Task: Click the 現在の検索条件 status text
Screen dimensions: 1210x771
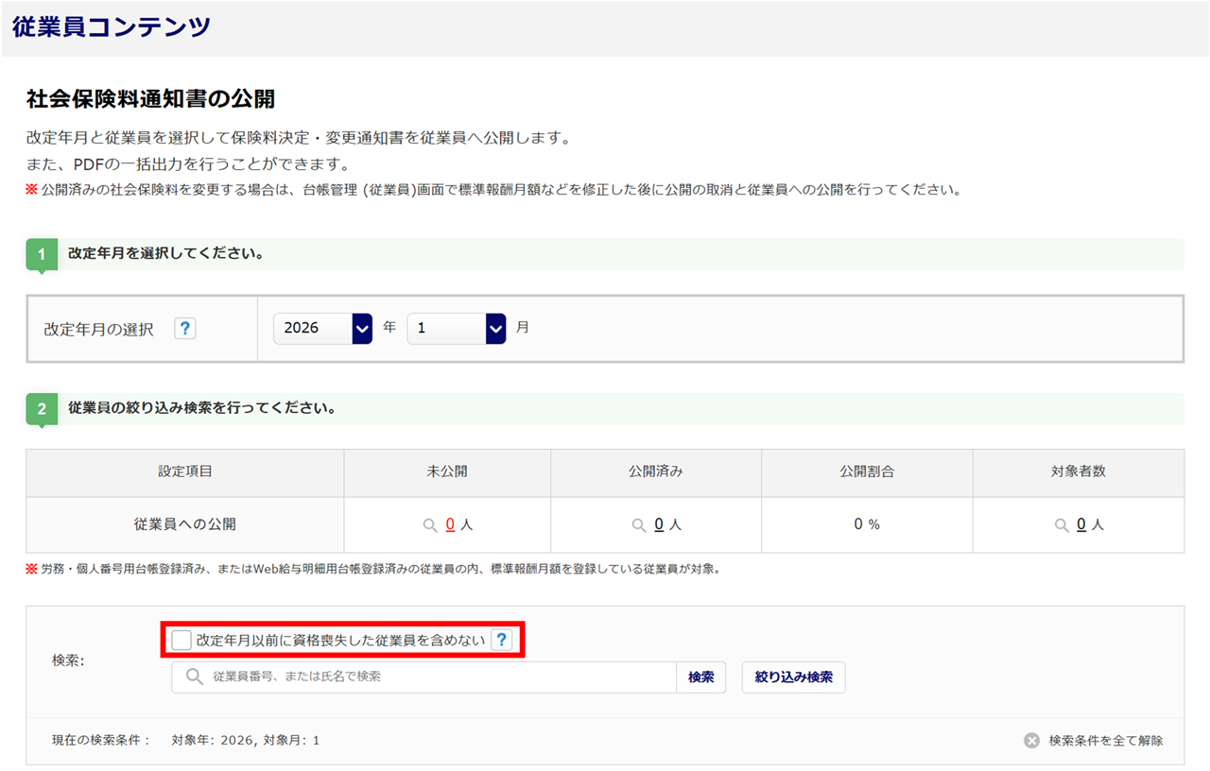Action: point(101,741)
